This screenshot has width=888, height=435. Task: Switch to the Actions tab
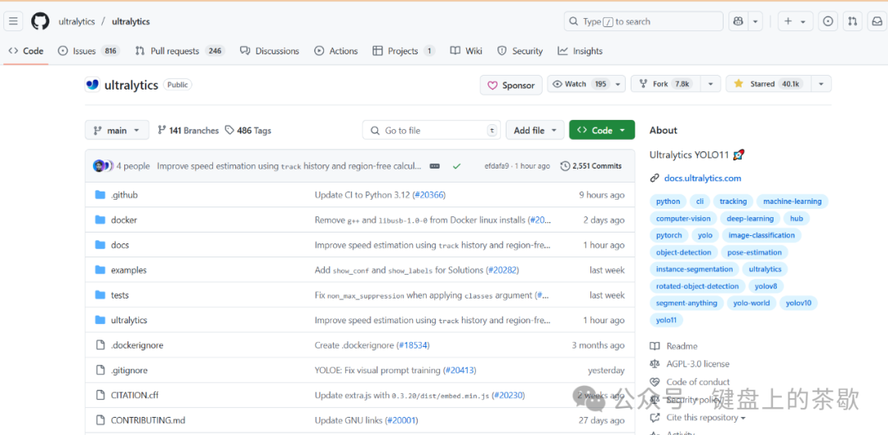pos(336,51)
